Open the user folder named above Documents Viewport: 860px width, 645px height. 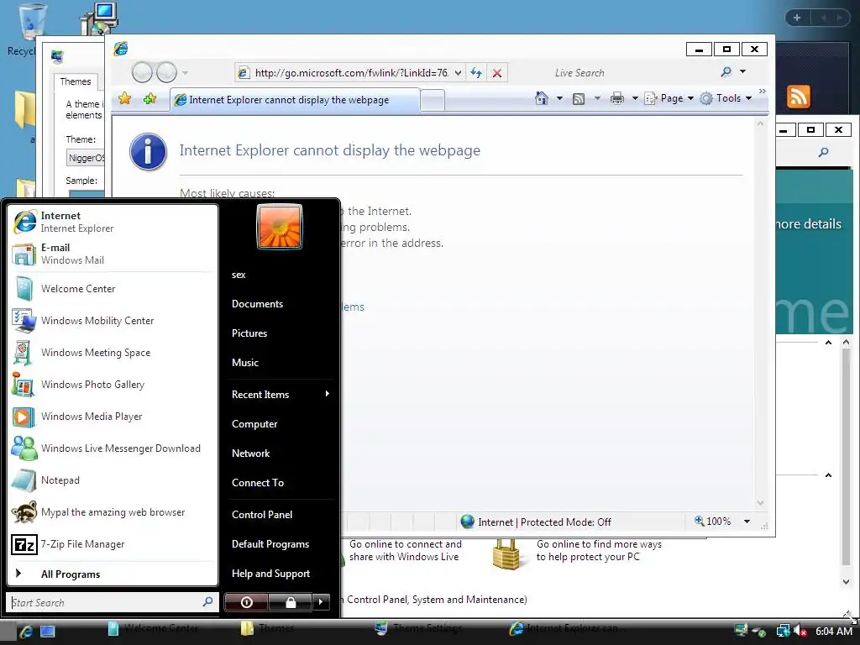[x=280, y=275]
